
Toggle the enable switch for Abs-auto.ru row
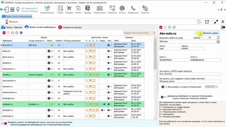coord(50,45)
